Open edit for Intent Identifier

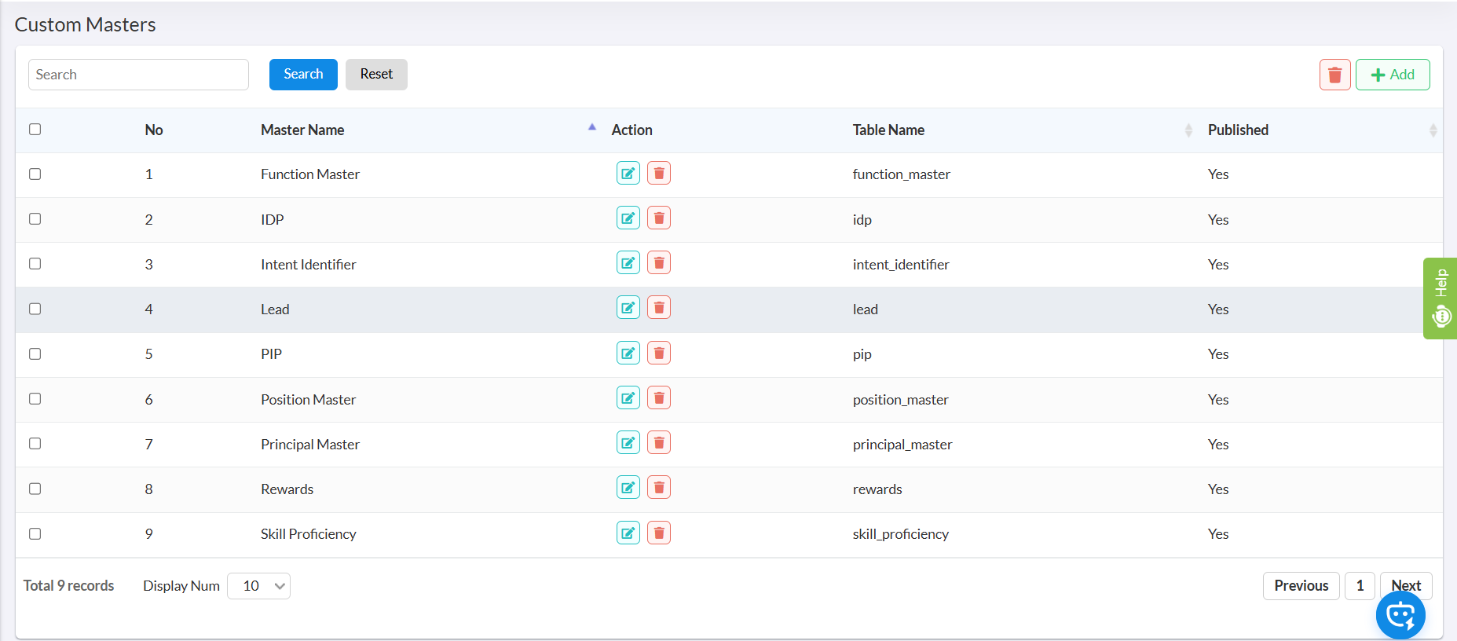(628, 263)
